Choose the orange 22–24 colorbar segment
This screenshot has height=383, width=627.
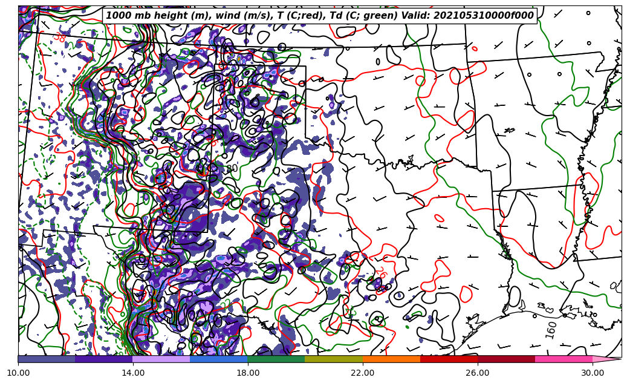(391, 359)
